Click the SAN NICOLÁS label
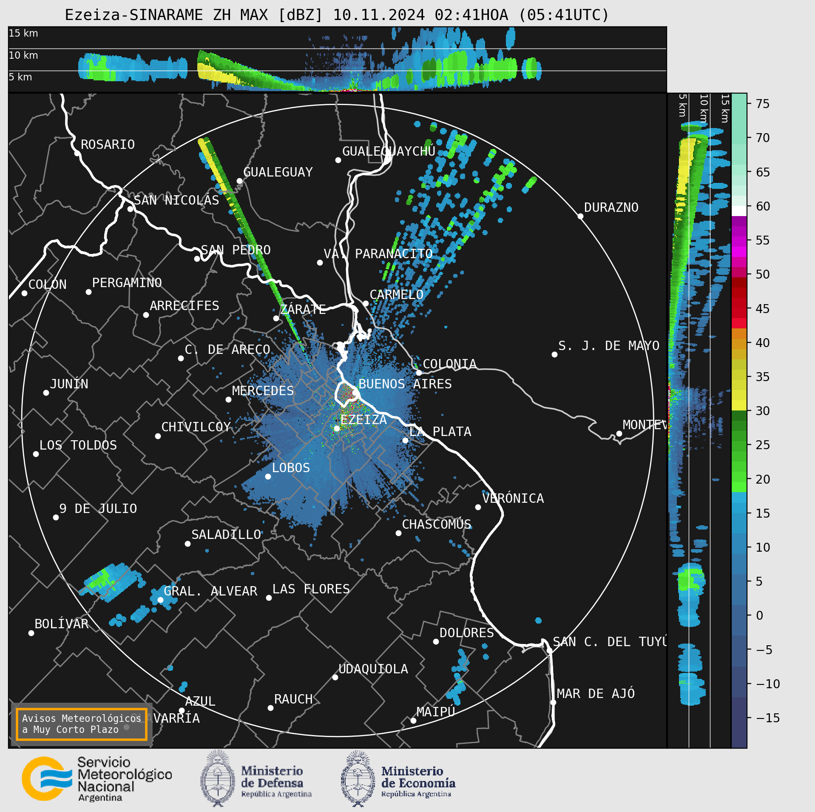The width and height of the screenshot is (815, 812). (176, 200)
